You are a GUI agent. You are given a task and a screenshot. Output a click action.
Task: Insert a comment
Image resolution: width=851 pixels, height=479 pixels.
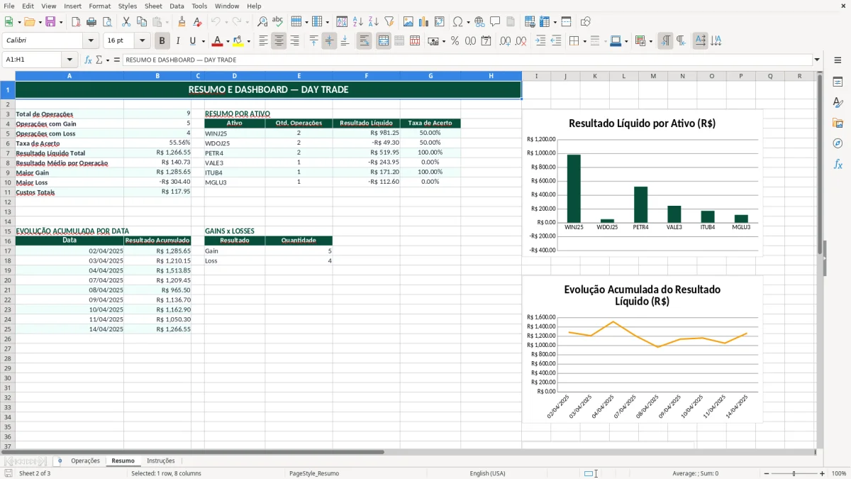[495, 22]
